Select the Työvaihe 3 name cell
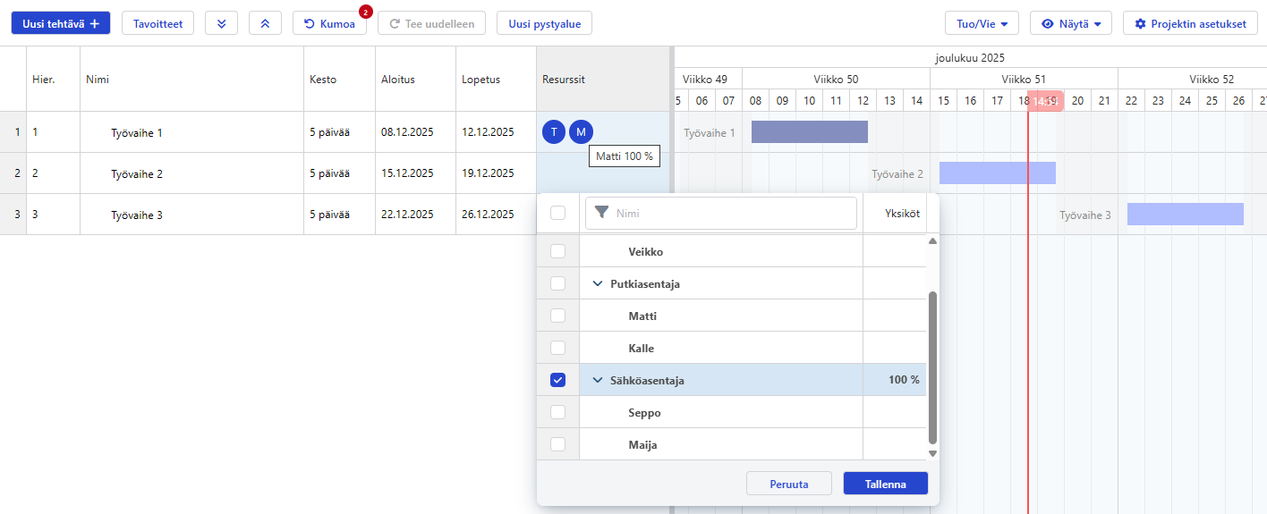Viewport: 1267px width, 514px height. point(192,215)
